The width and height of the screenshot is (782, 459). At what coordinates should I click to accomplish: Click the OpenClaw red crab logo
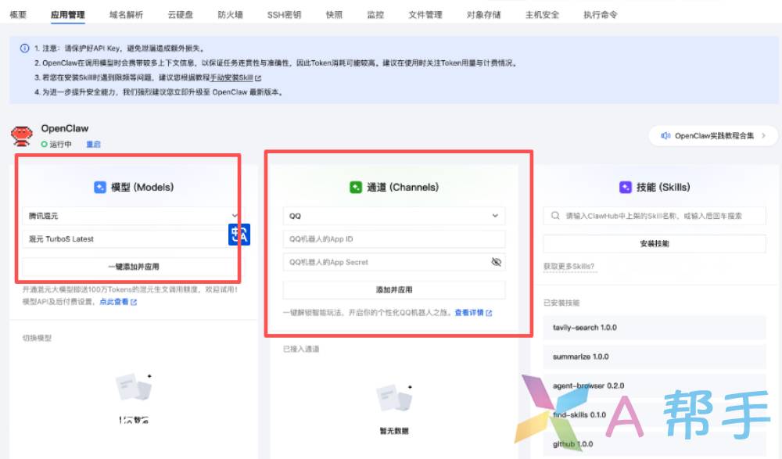coord(22,135)
